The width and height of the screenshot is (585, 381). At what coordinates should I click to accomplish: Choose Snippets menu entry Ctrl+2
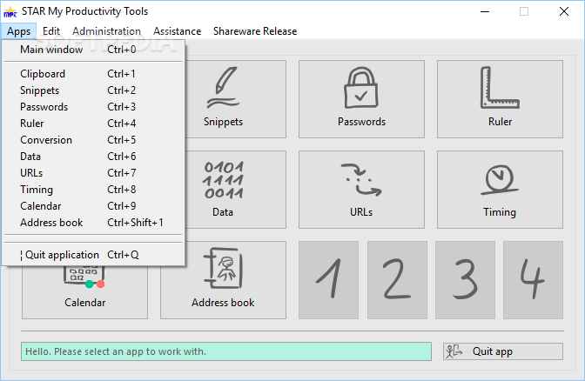(x=93, y=90)
